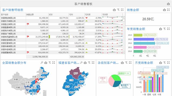This screenshot has width=172, height=96.
Task: Click 福州 region on the Fujian map
Action: coord(81,82)
